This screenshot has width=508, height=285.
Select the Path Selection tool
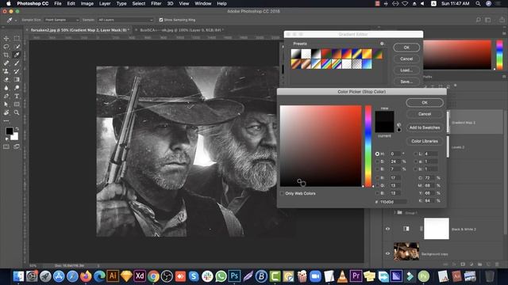6,104
